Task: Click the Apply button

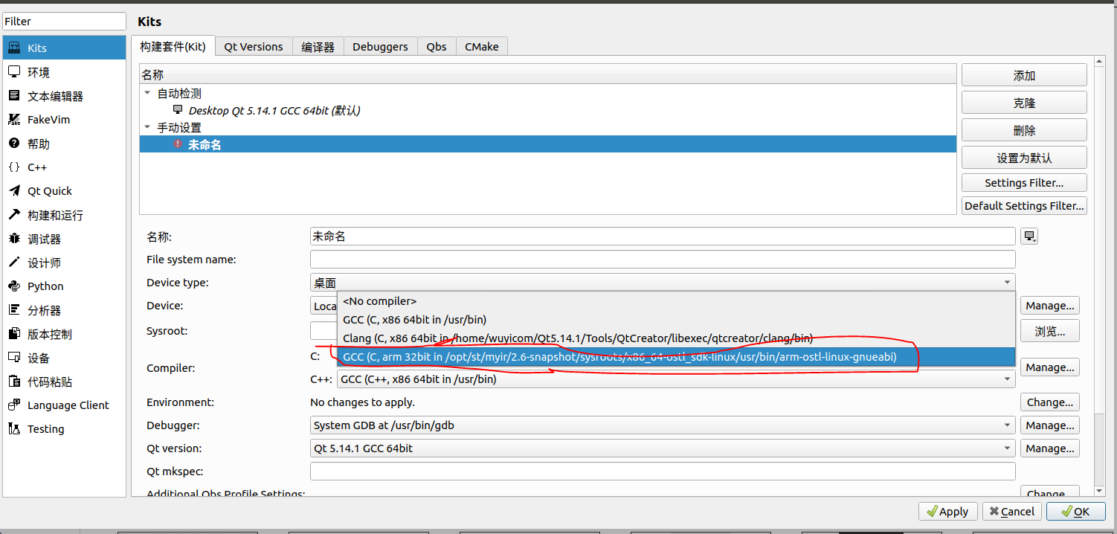Action: tap(948, 512)
